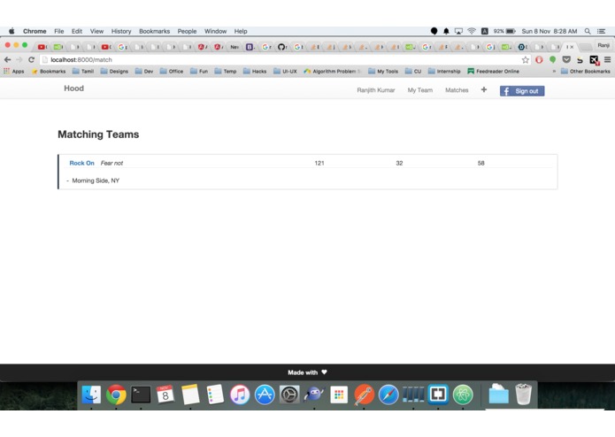Image resolution: width=615 pixels, height=437 pixels.
Task: Open the Designs bookmarks folder
Action: [x=114, y=71]
